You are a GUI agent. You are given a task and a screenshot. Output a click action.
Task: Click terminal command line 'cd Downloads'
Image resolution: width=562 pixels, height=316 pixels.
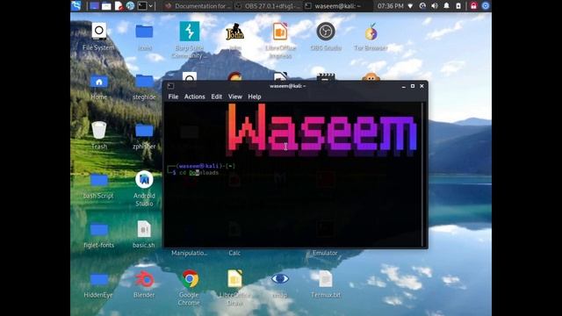tap(199, 173)
